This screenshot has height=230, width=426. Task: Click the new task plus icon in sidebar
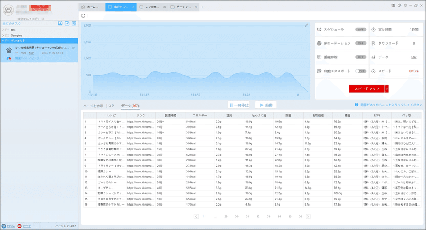67,23
